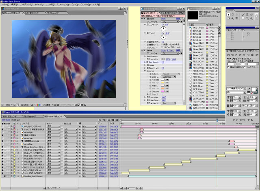This screenshot has height=191, width=260.
Task: Select the Pen tool
Action: 251,18
